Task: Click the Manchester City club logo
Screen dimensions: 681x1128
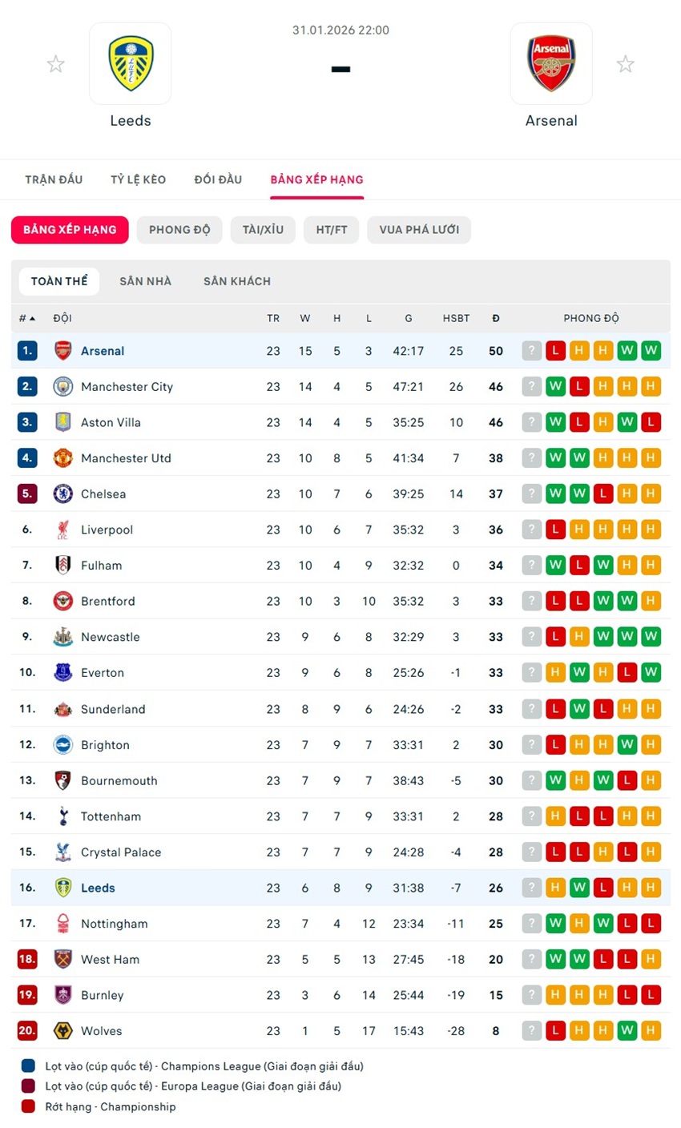Action: pyautogui.click(x=62, y=387)
